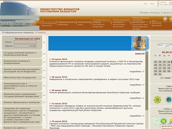The image size is (172, 129).
Task: Open the Август month dropdown
Action: (x=162, y=45)
